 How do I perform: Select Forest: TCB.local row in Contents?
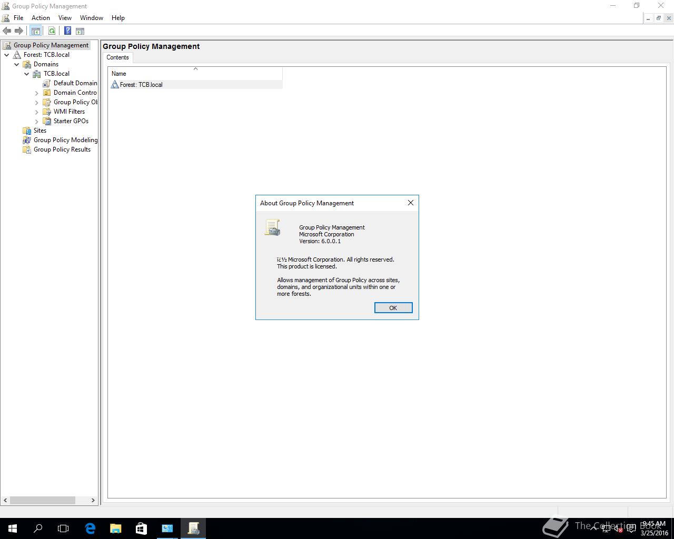click(x=195, y=84)
